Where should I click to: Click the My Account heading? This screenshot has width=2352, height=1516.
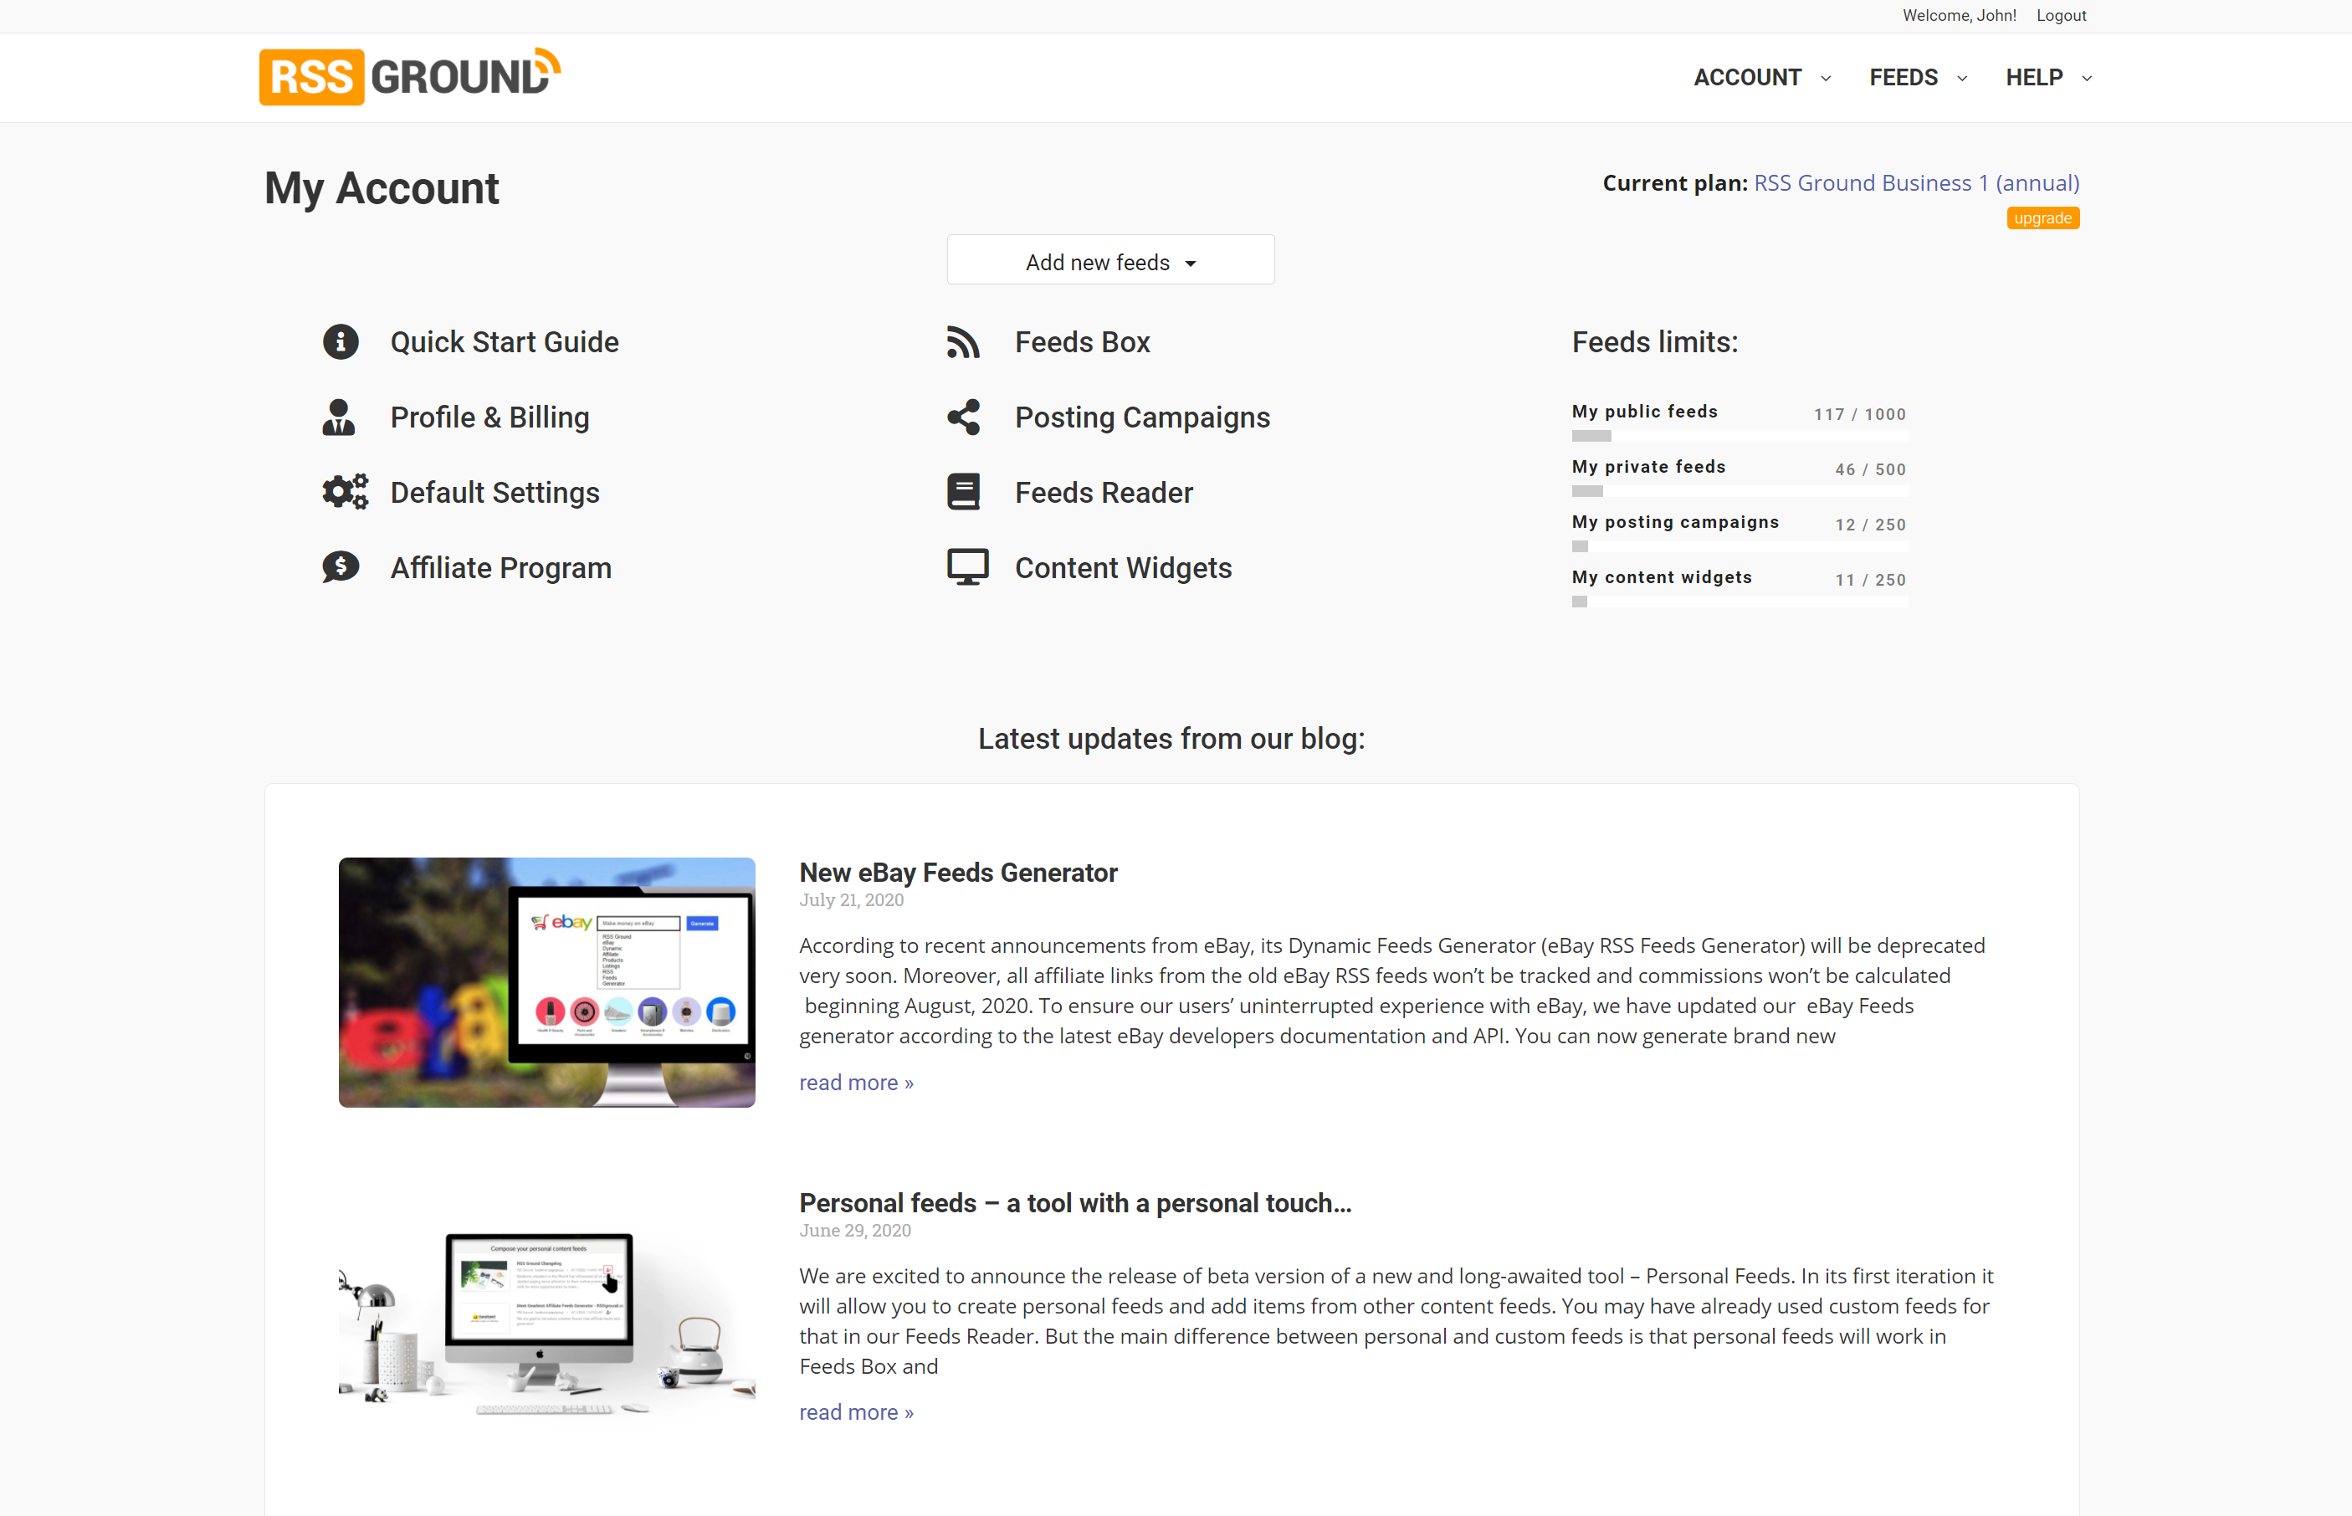(x=382, y=188)
